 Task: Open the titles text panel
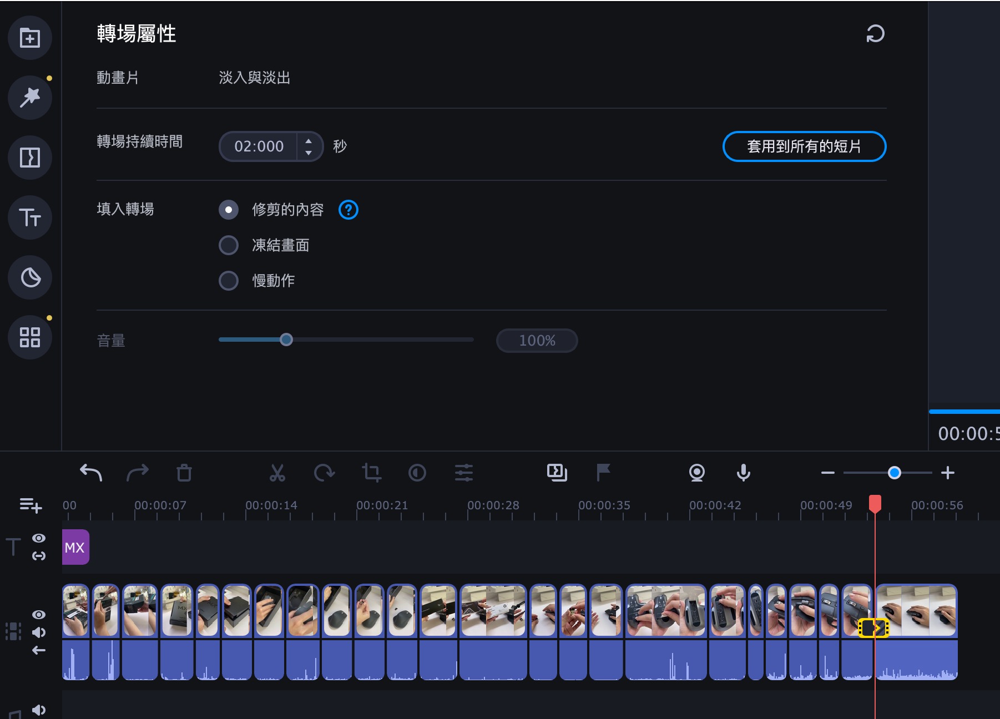(x=30, y=217)
